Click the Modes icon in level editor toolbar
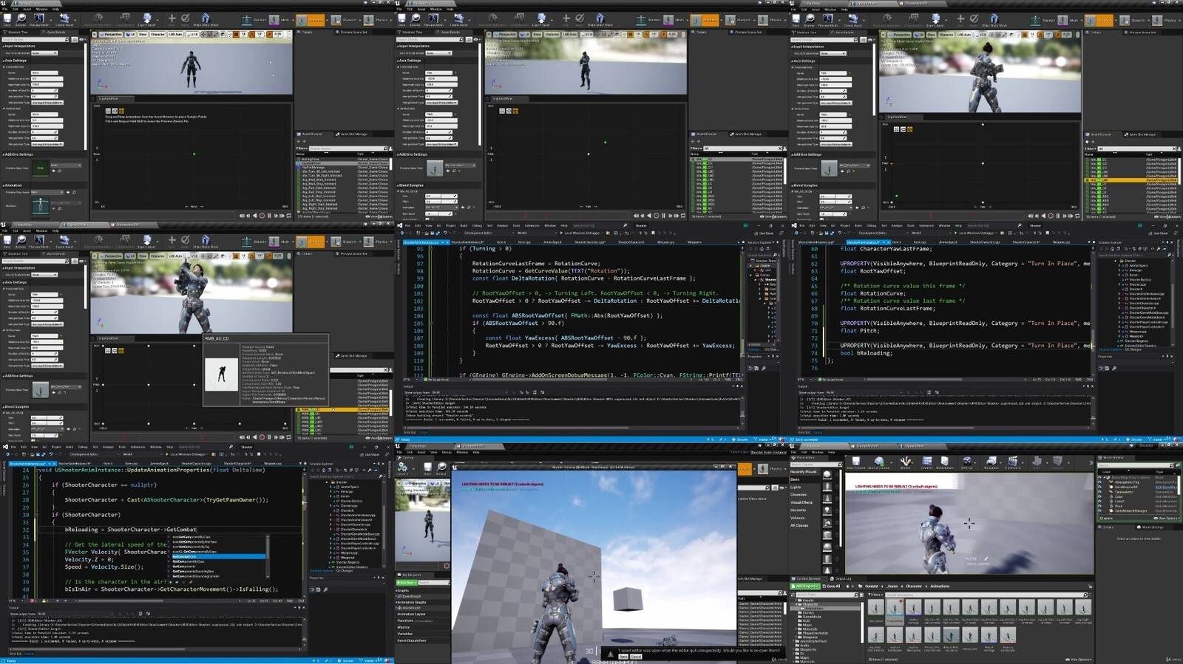 pos(905,461)
